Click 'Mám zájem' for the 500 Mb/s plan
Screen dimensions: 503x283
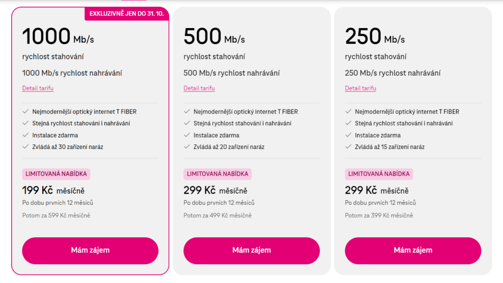pyautogui.click(x=251, y=251)
